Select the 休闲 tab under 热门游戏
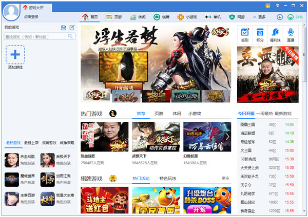This screenshot has width=308, height=217. click(177, 114)
